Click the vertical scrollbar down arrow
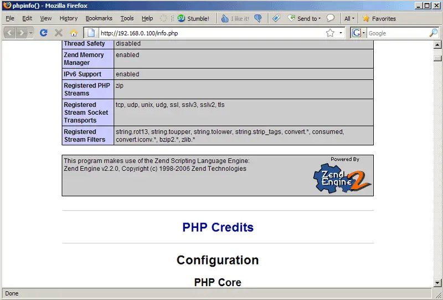Screen dimensions: 443x300 click(437, 282)
